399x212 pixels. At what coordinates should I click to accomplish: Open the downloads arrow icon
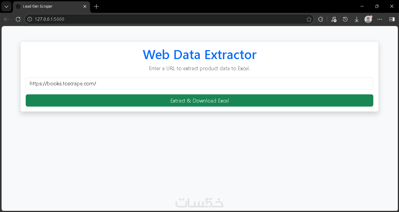(x=357, y=19)
